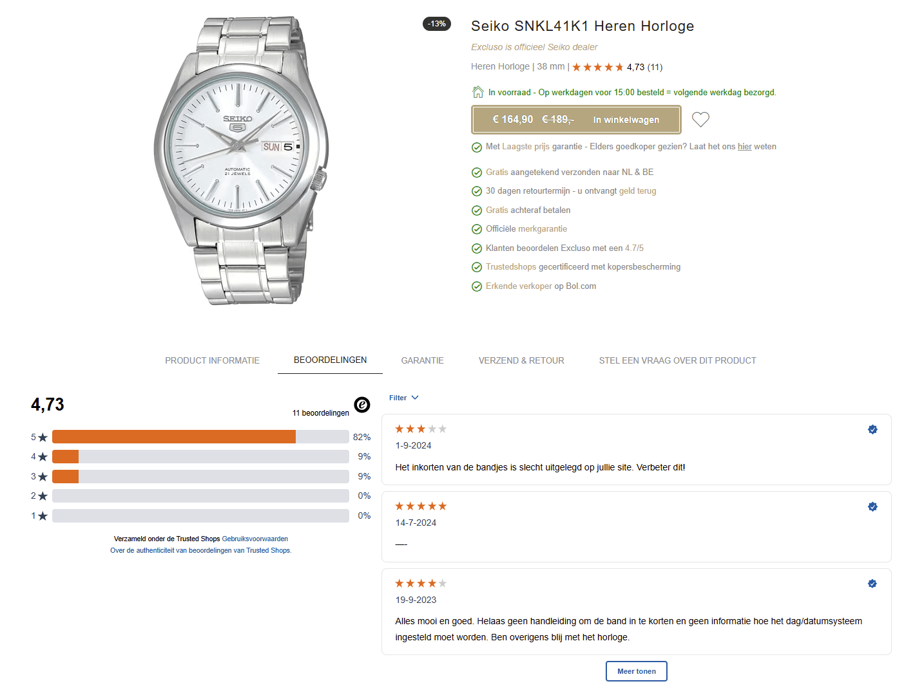Open the Verzend & Retour tab
The width and height of the screenshot is (924, 695).
coord(521,360)
